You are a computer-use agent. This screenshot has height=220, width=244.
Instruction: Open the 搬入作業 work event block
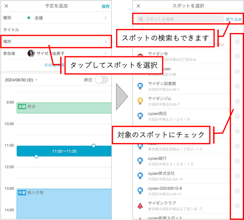64,204
